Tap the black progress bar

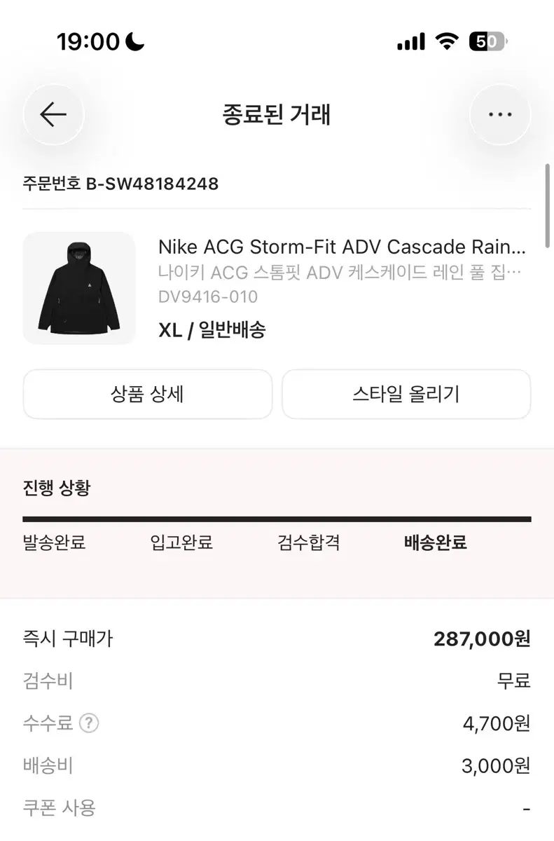point(277,519)
